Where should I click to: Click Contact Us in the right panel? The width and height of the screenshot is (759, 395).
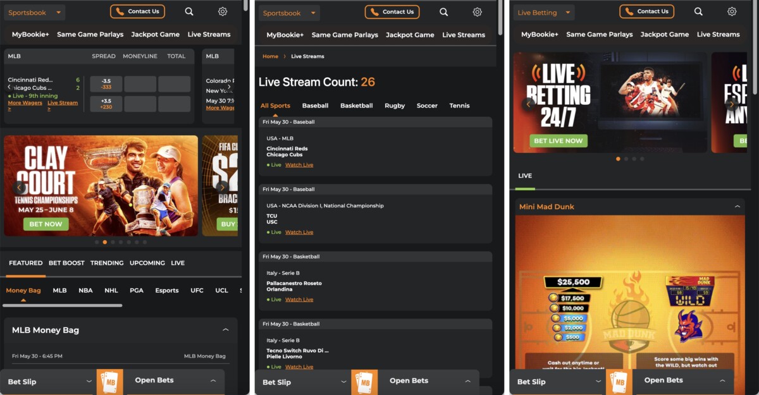[x=646, y=11]
